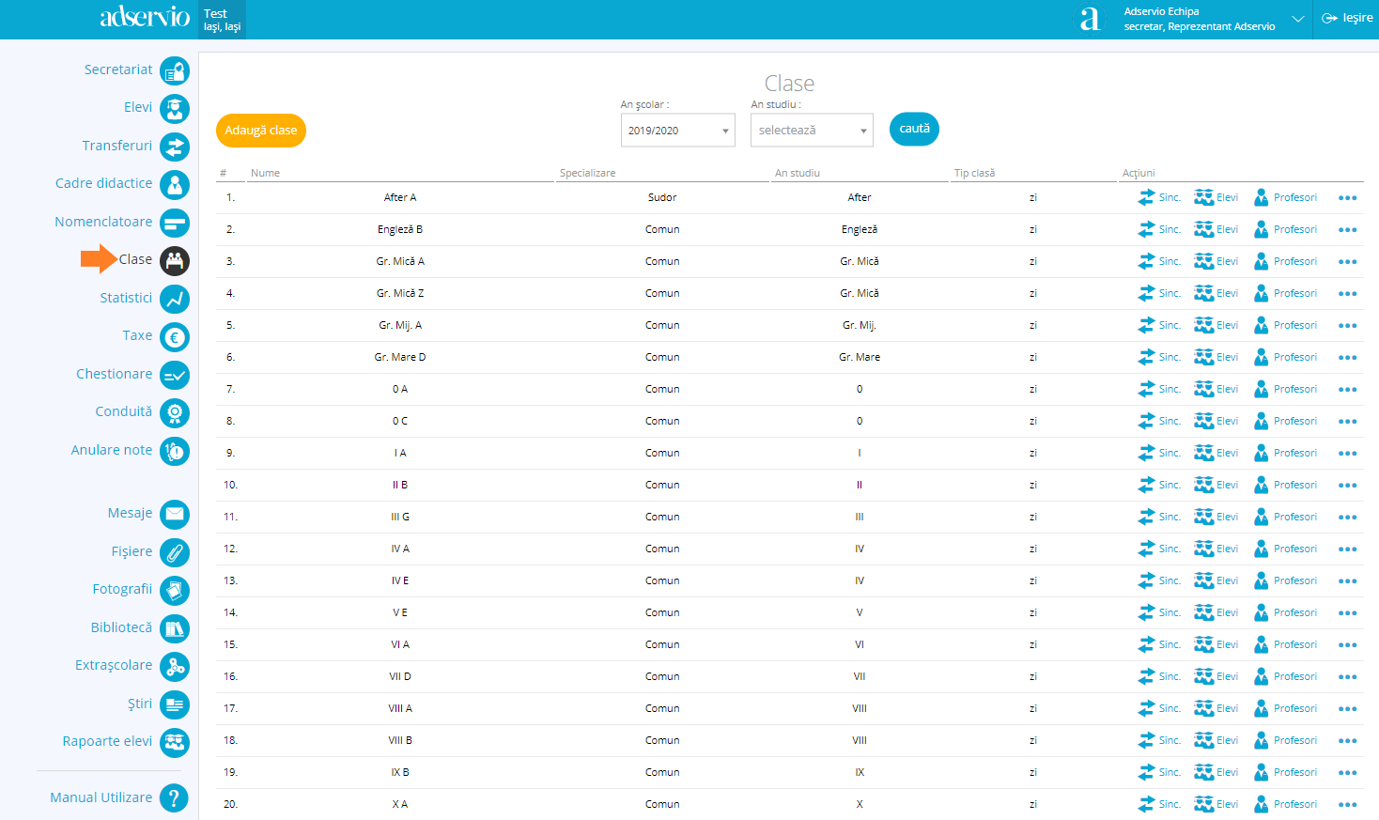This screenshot has height=820, width=1379.
Task: Click Sinc. link for 0 C row
Action: (x=1170, y=421)
